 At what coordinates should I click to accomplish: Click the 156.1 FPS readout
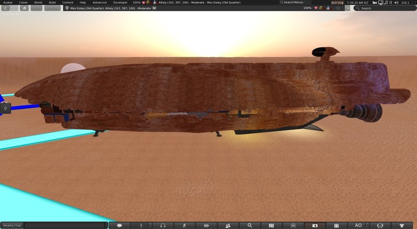(406, 3)
